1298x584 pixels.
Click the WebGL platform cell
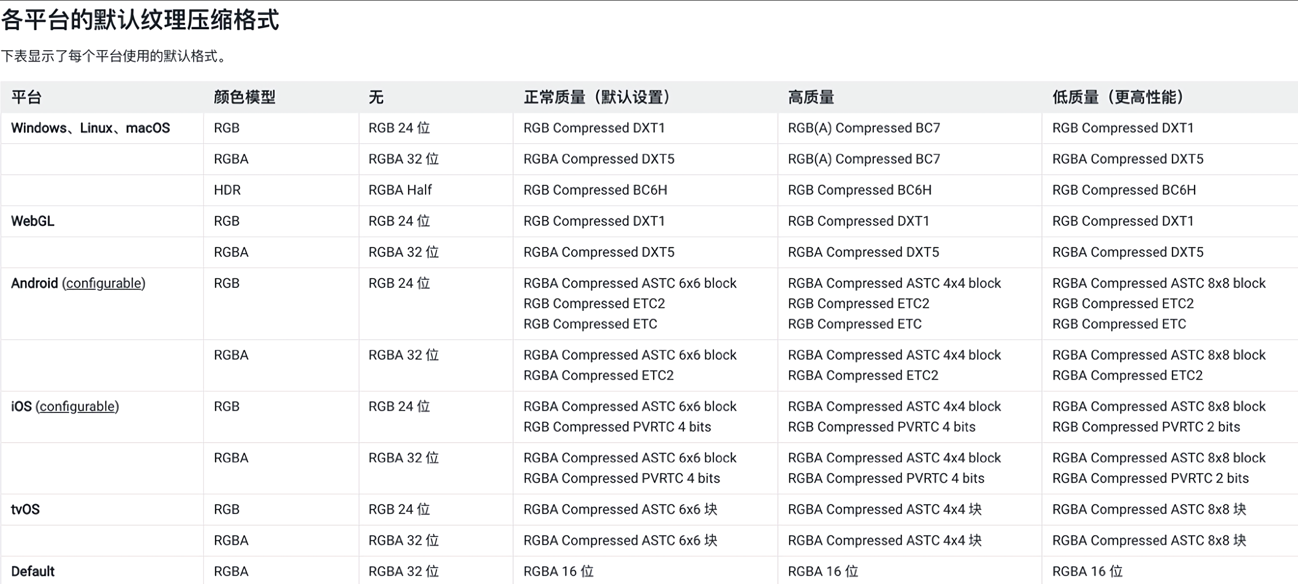[x=32, y=221]
